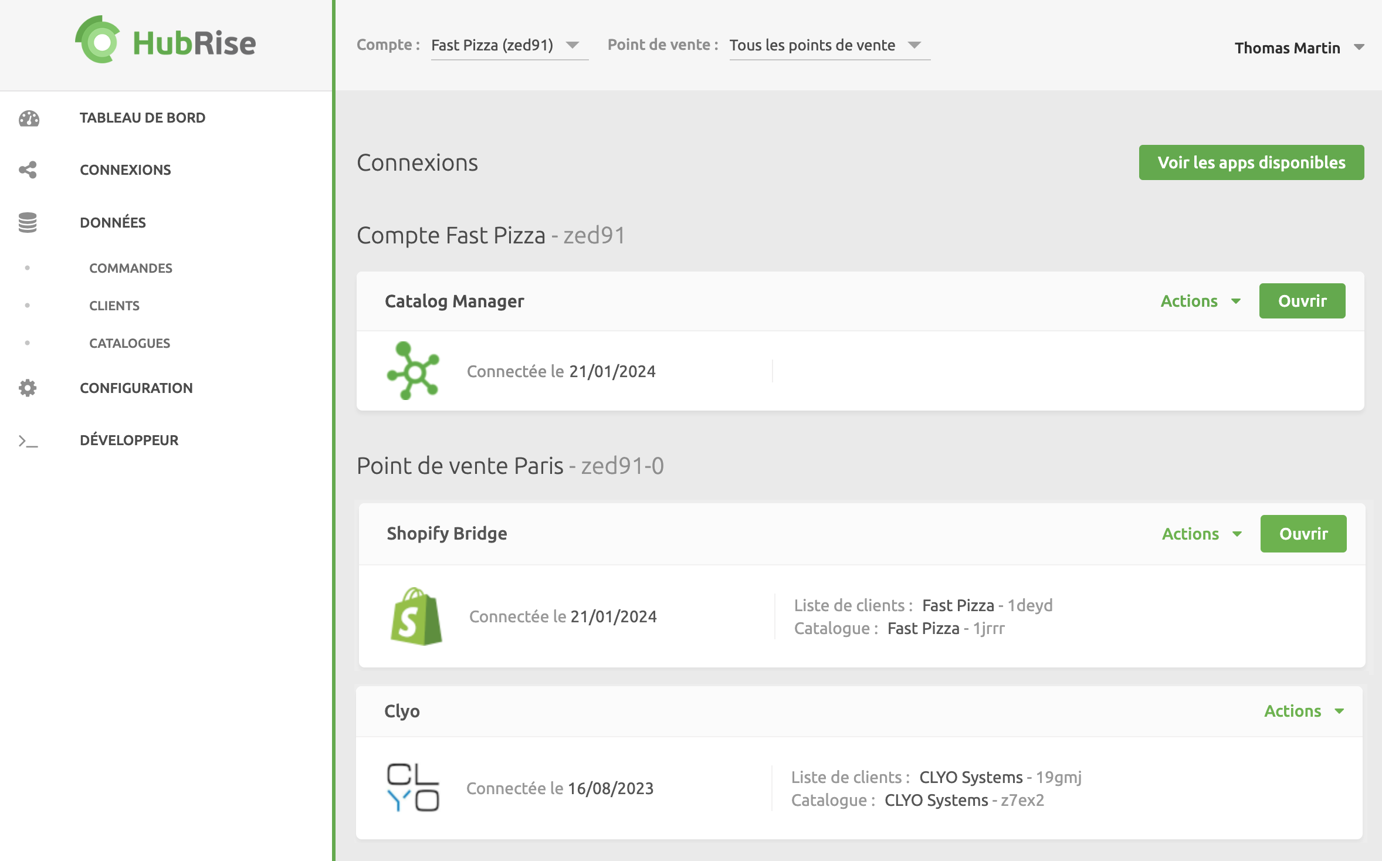The image size is (1382, 861).
Task: Click Ouvrir for Catalog Manager
Action: click(x=1302, y=301)
